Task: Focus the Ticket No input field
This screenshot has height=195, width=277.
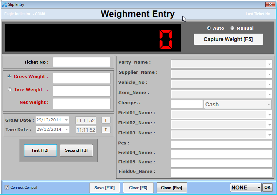Action: point(82,62)
